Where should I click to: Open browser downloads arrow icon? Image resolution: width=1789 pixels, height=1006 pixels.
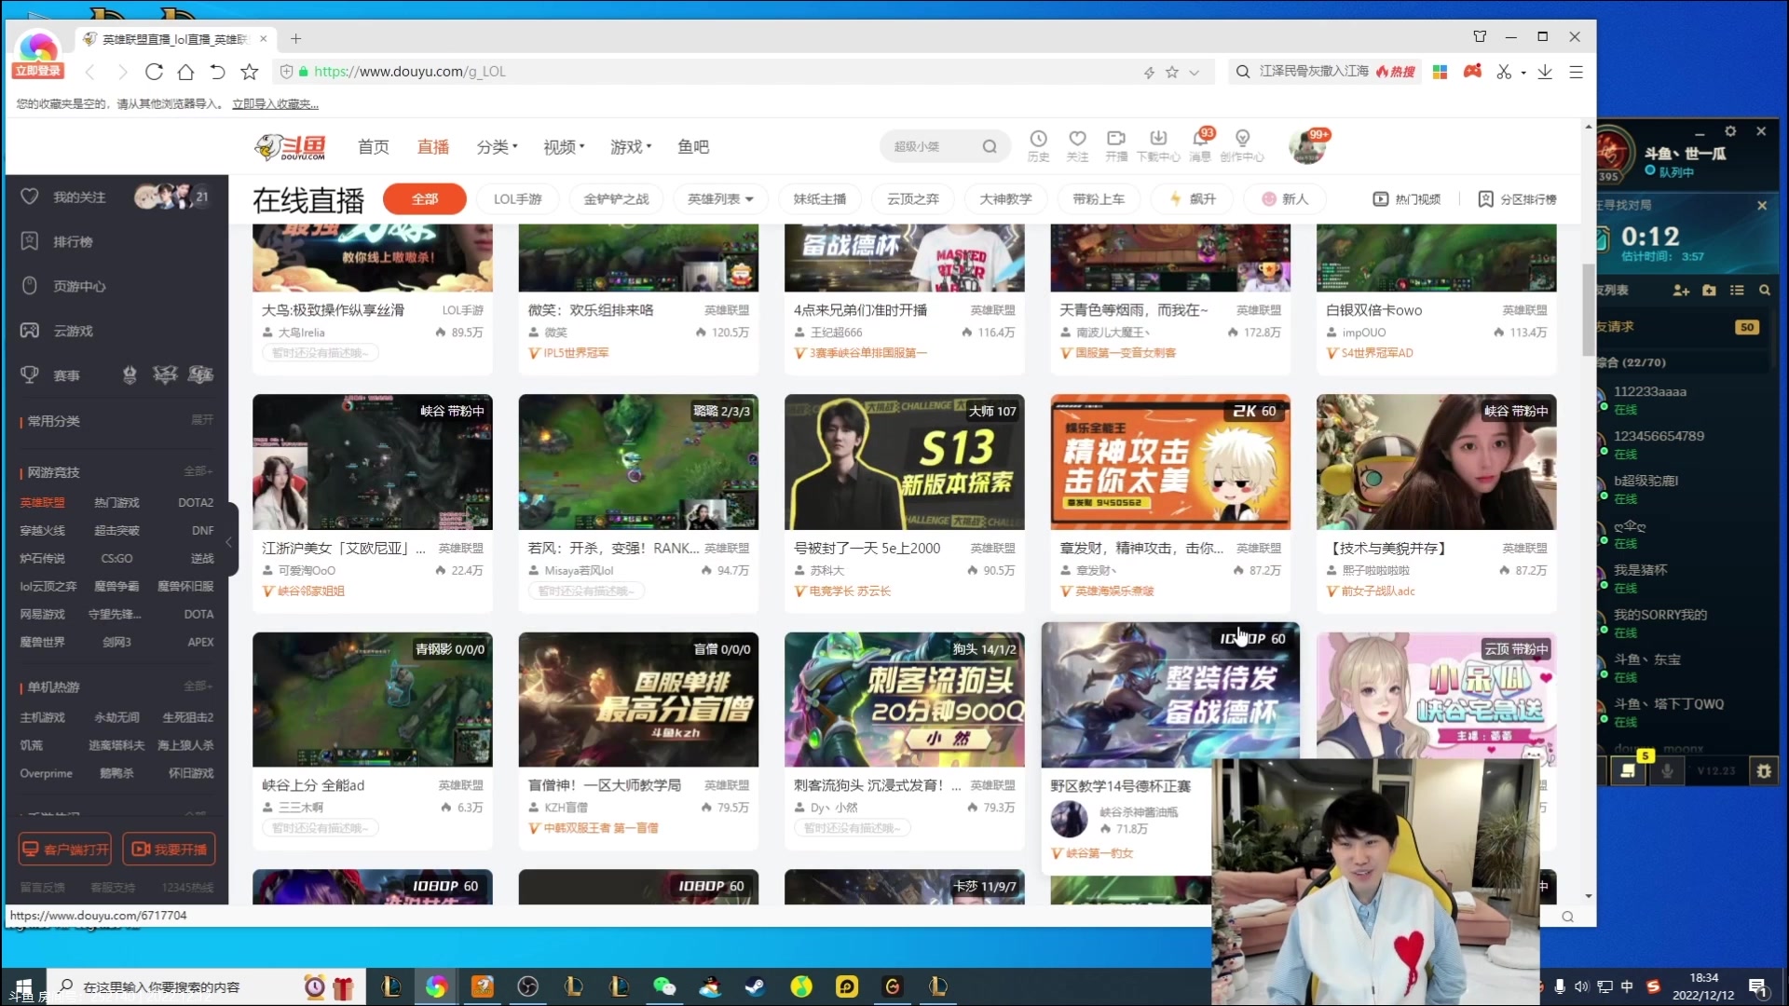point(1545,72)
